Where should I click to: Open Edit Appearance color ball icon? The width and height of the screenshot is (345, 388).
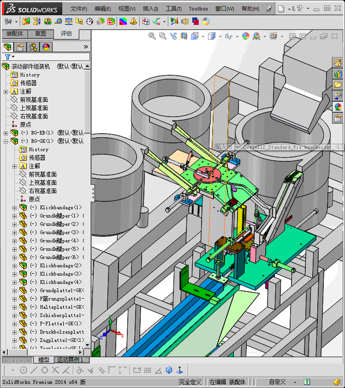[x=245, y=36]
